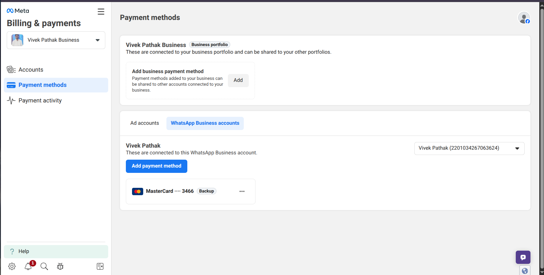Open Payment activity in the sidebar
The width and height of the screenshot is (544, 275).
tap(40, 101)
